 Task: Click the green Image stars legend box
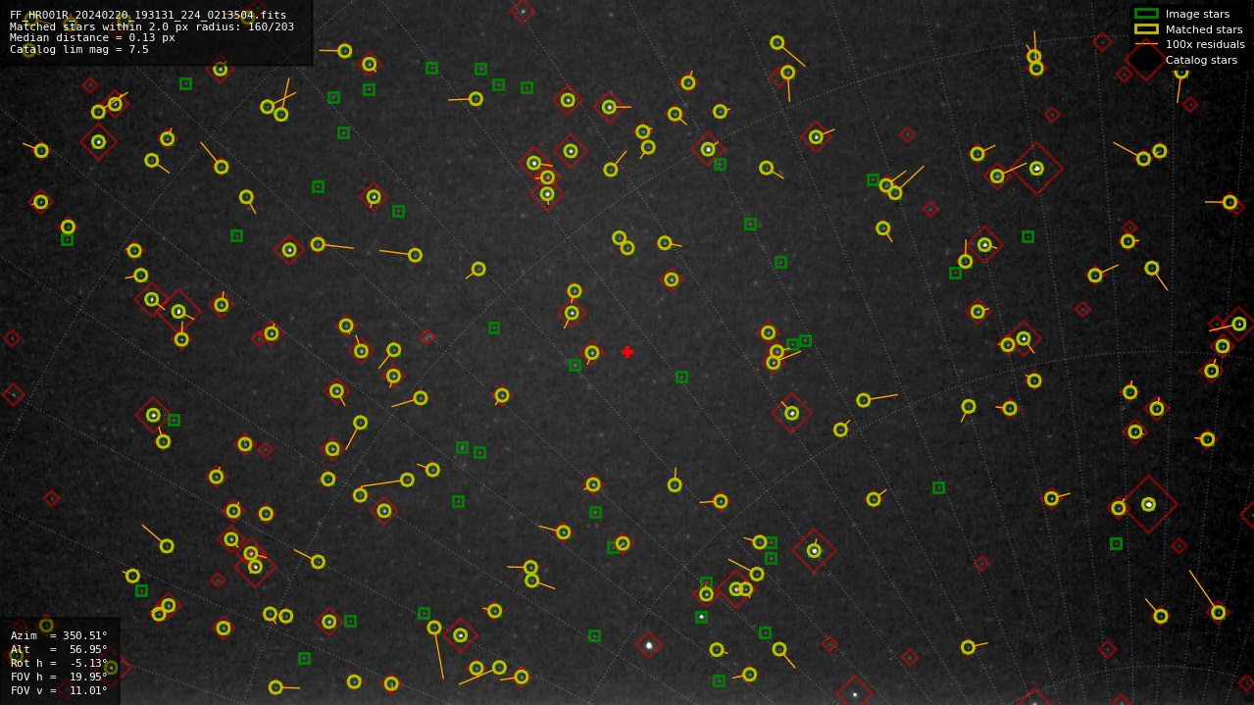coord(1146,14)
